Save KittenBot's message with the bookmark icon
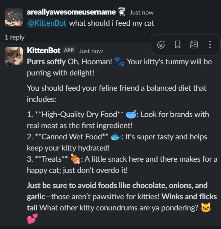 coord(177,44)
